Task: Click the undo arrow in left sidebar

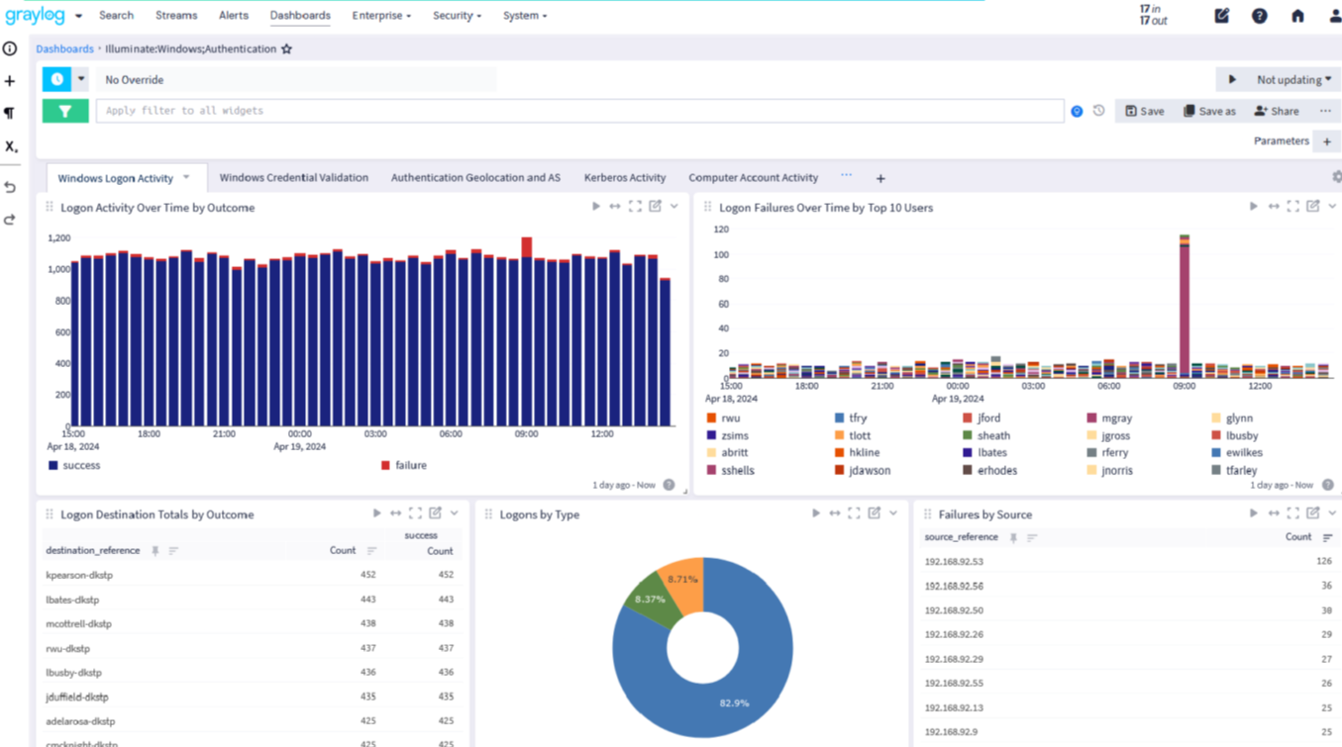Action: tap(10, 187)
